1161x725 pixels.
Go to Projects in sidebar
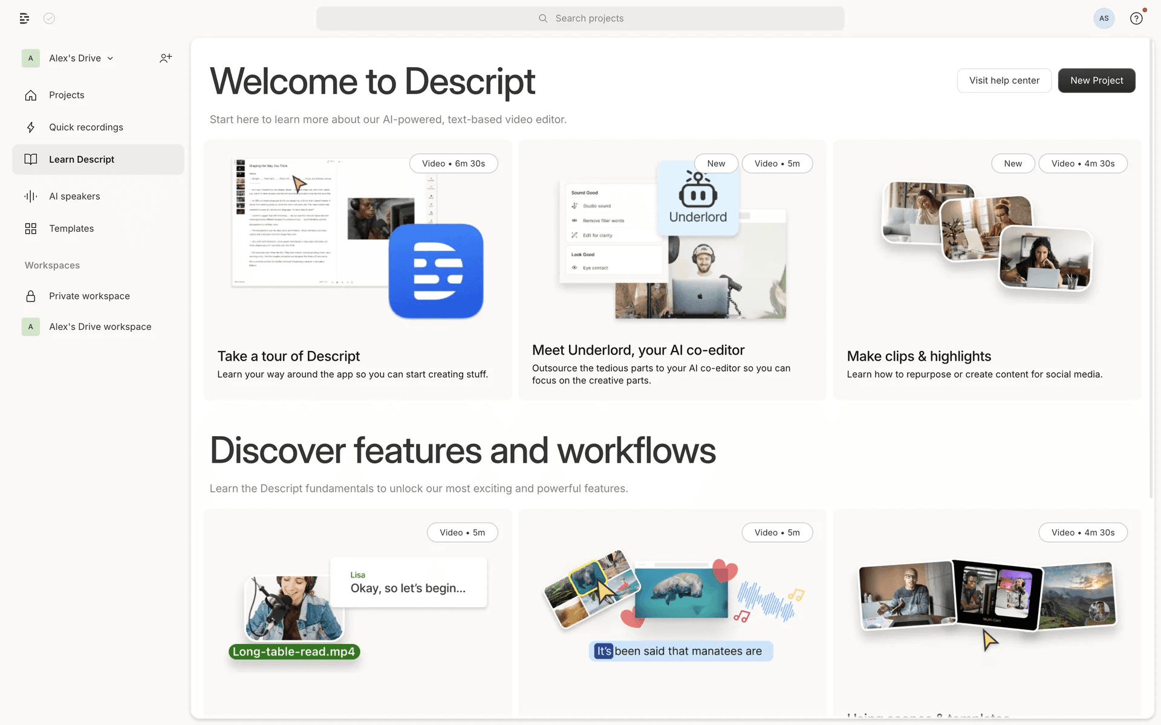point(67,95)
